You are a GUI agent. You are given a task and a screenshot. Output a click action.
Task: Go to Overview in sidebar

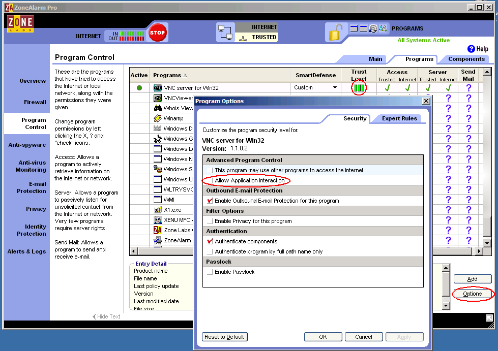33,81
